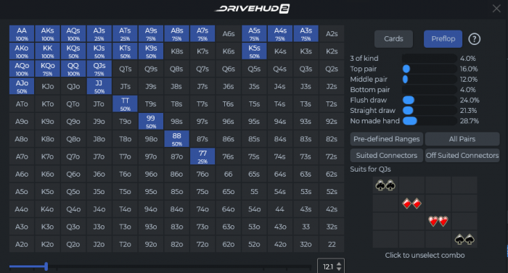Select the 98s hand cell
Viewport: 508px width, 273px height.
click(176, 122)
